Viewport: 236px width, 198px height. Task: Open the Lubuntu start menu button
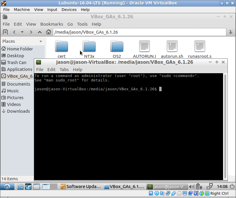click(x=7, y=187)
